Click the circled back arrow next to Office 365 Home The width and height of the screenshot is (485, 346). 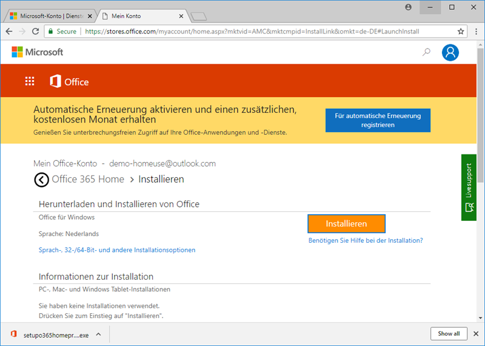point(41,180)
